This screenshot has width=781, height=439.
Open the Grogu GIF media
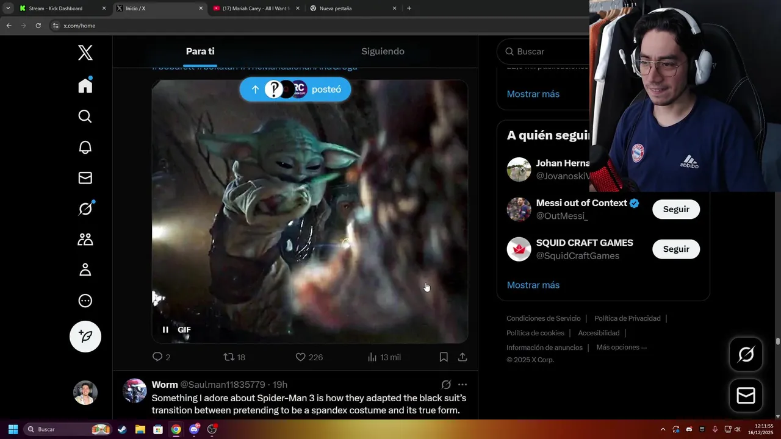click(x=310, y=212)
